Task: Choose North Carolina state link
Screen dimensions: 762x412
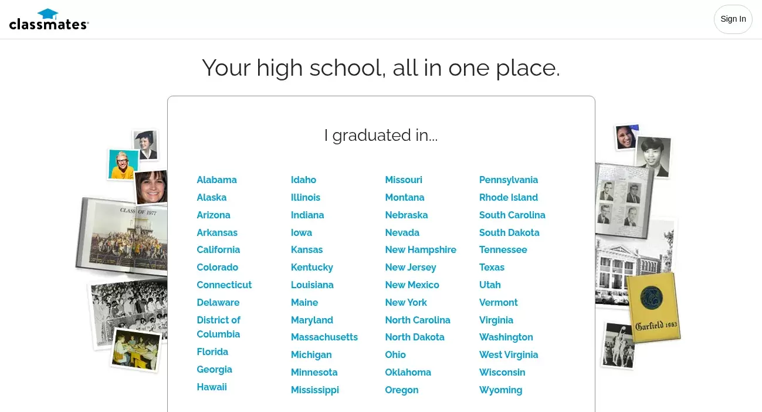Action: [x=418, y=320]
